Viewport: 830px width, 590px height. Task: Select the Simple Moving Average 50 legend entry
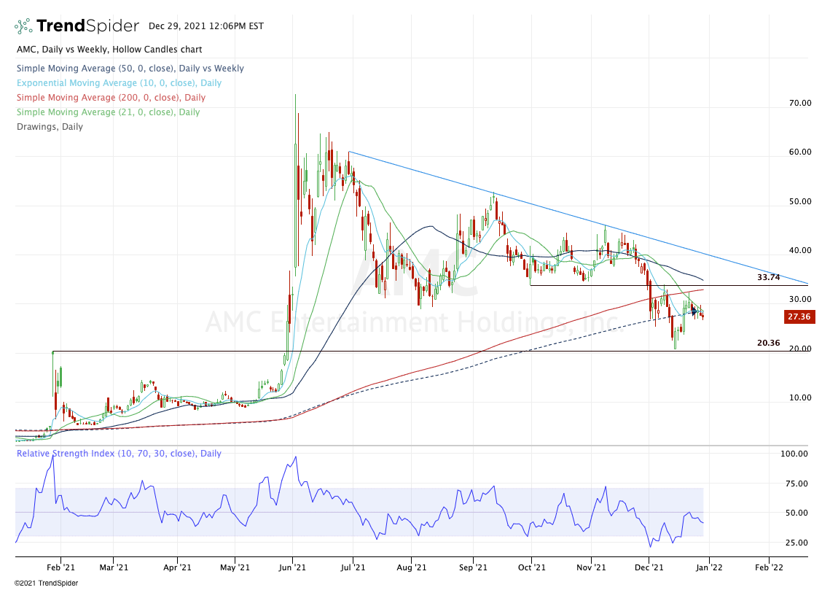click(x=130, y=69)
